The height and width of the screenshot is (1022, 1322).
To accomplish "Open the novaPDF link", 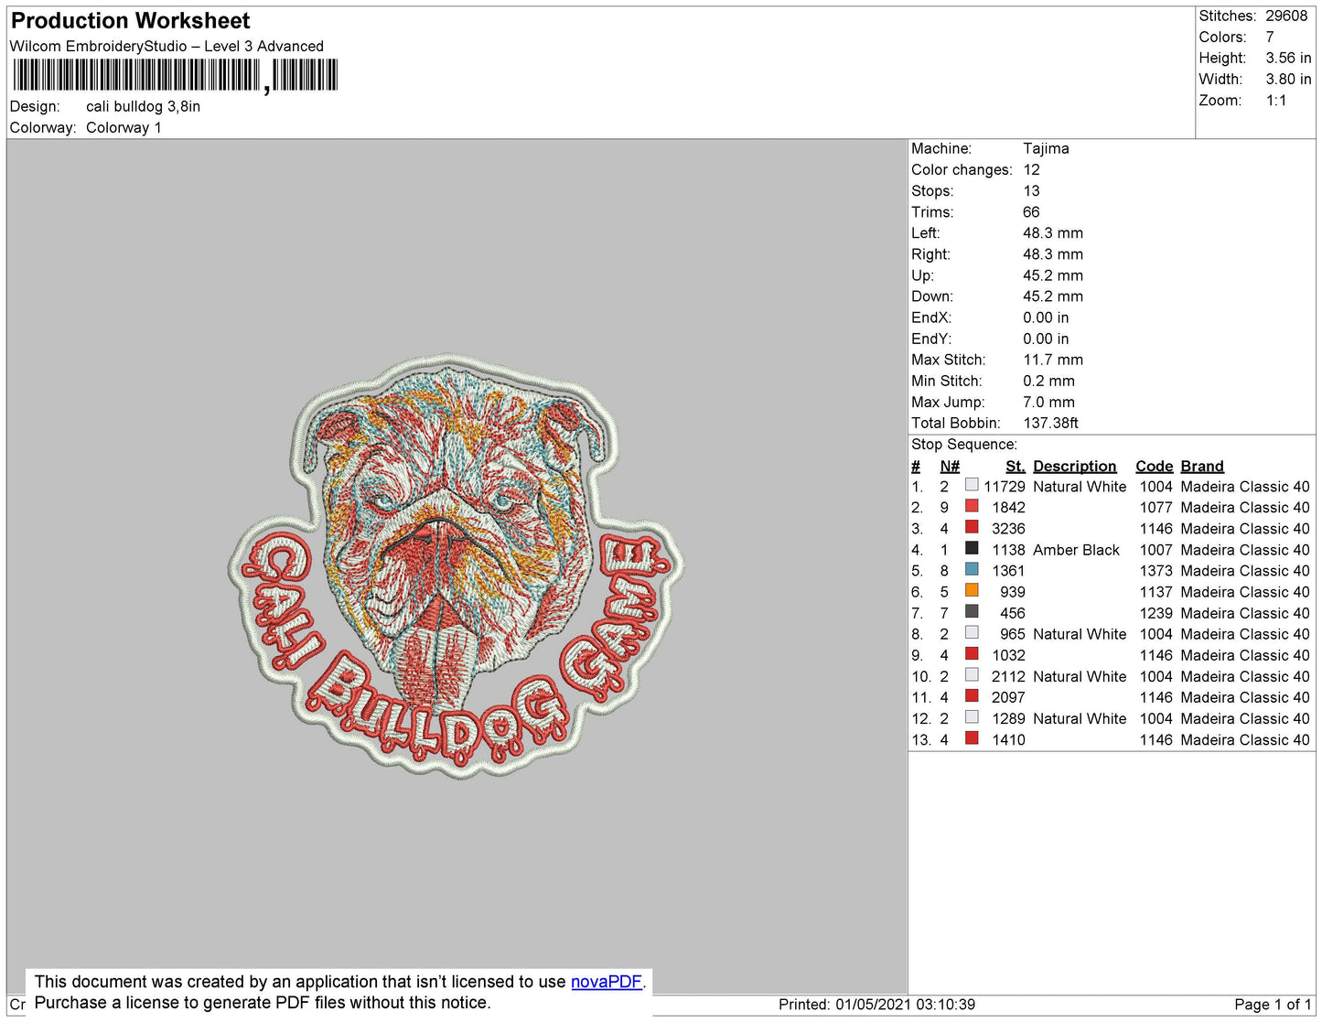I will pos(606,982).
